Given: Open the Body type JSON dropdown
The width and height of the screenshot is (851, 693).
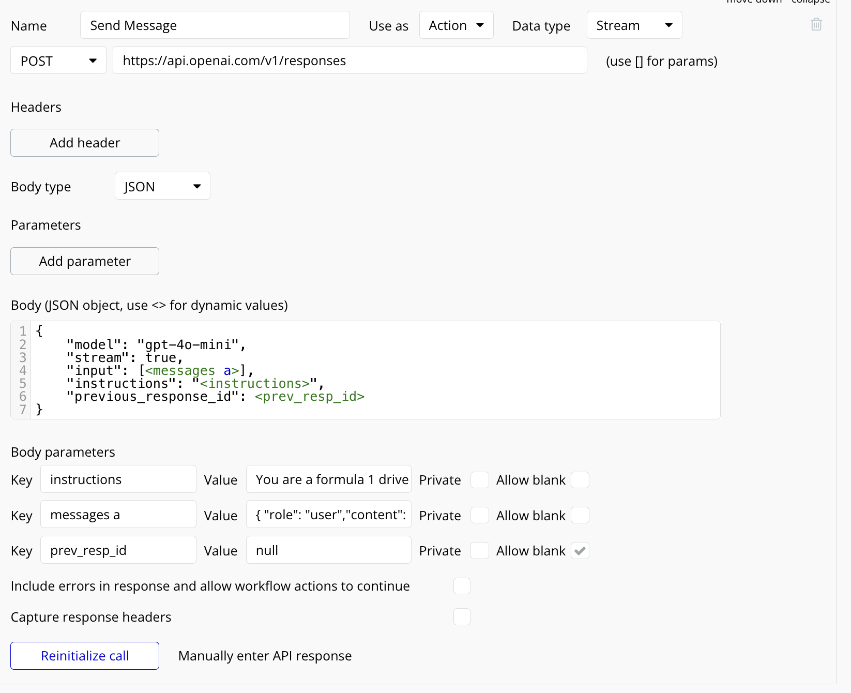Looking at the screenshot, I should [162, 186].
